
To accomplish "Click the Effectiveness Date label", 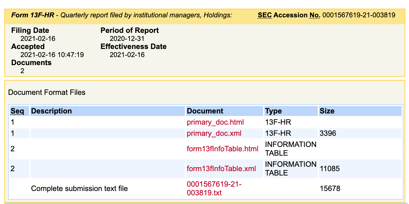I will tap(133, 47).
